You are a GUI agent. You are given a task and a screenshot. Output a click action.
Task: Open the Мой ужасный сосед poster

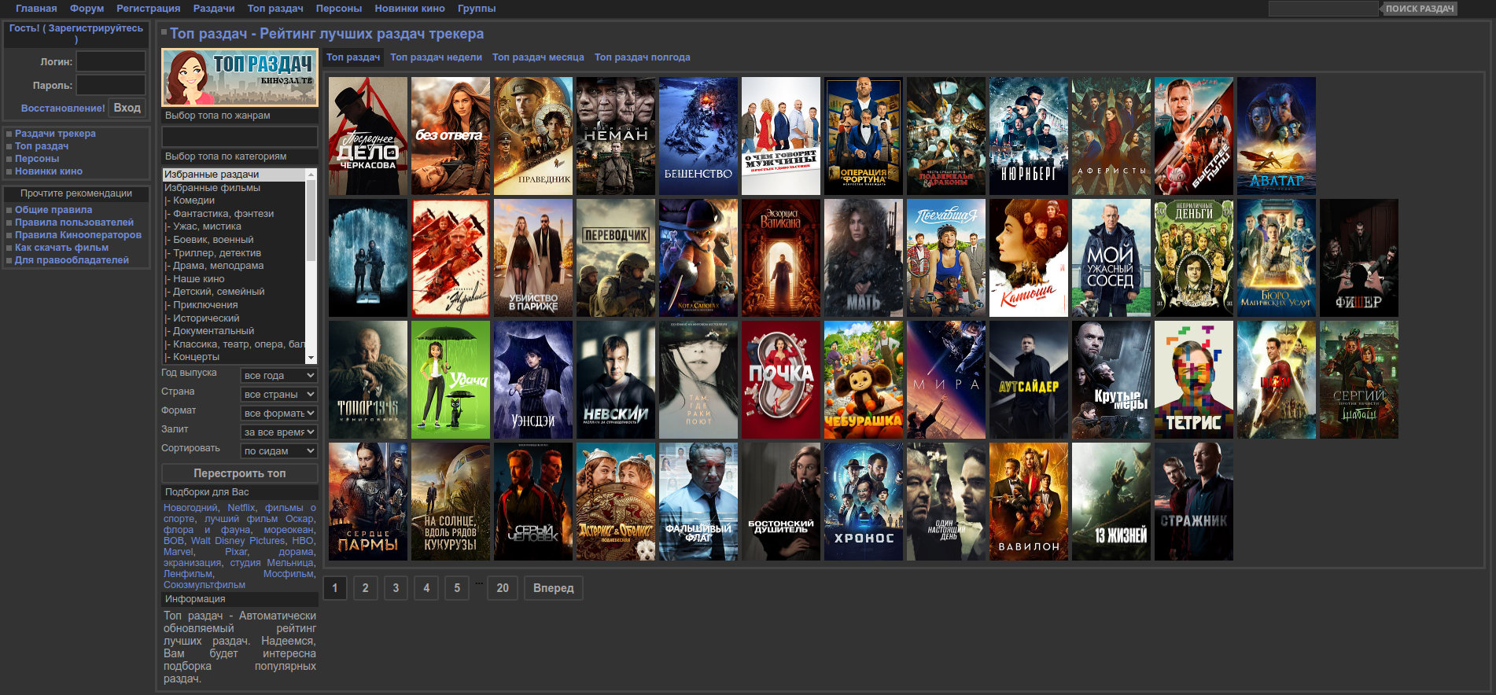1111,258
